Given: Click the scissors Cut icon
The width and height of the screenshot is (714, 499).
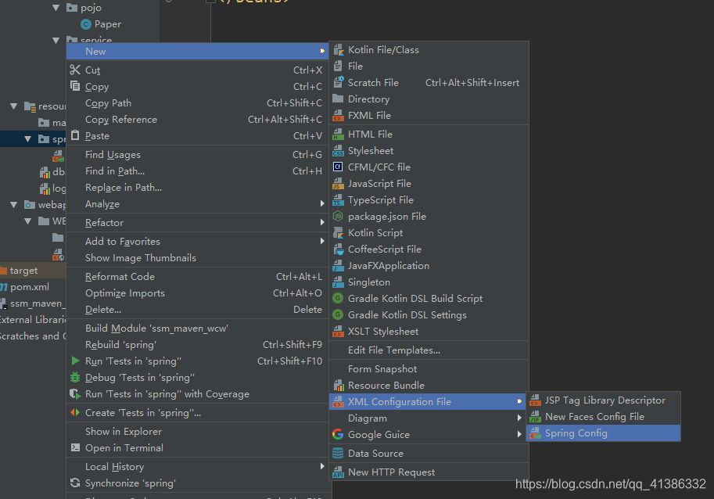Looking at the screenshot, I should pos(74,70).
